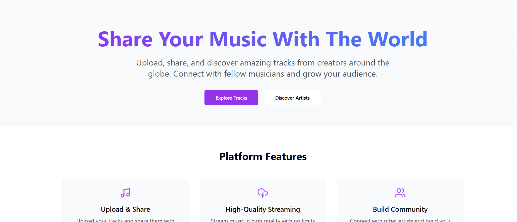Click the hero subtitle text about discovering tracks
517x222 pixels.
(263, 68)
